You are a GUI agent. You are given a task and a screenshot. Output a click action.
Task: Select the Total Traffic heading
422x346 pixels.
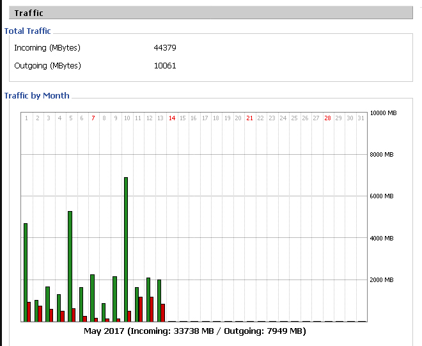(27, 31)
